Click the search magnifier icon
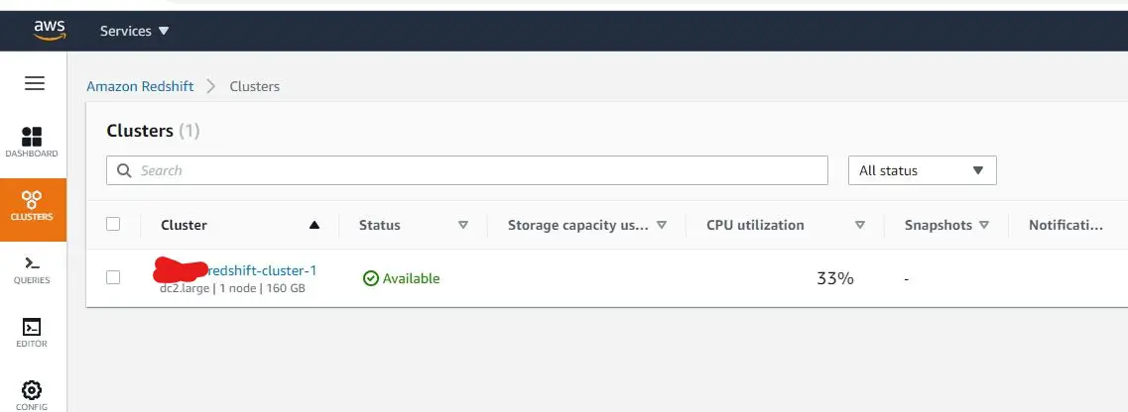Image resolution: width=1128 pixels, height=412 pixels. 124,170
